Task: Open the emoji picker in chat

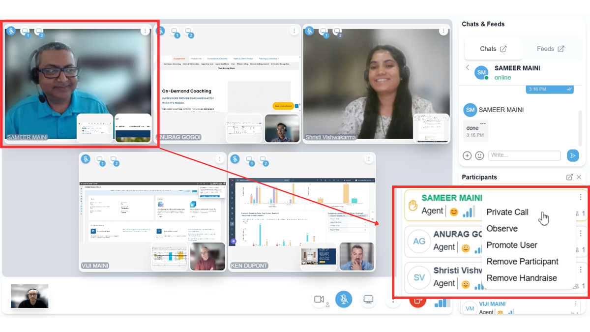Action: click(x=479, y=155)
